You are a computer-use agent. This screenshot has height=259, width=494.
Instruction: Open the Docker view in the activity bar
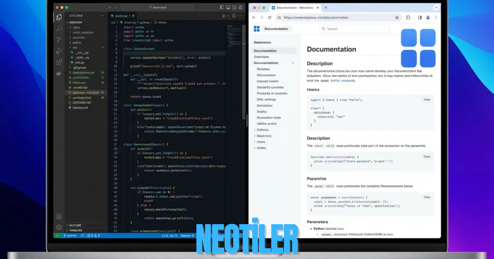pos(59,74)
